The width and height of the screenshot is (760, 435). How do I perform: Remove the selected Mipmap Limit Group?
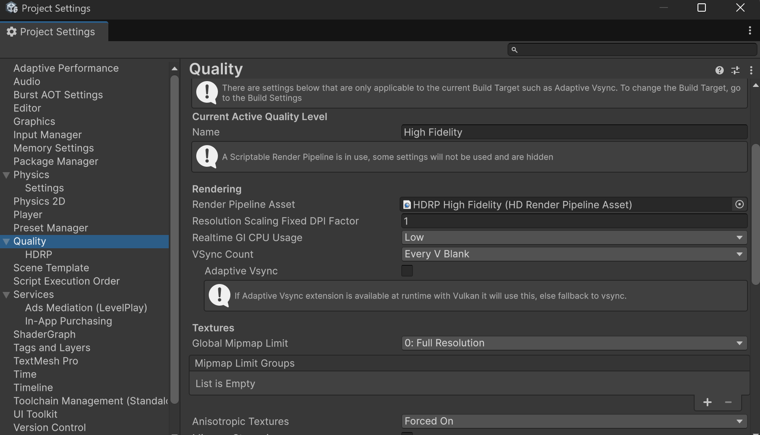coord(728,402)
